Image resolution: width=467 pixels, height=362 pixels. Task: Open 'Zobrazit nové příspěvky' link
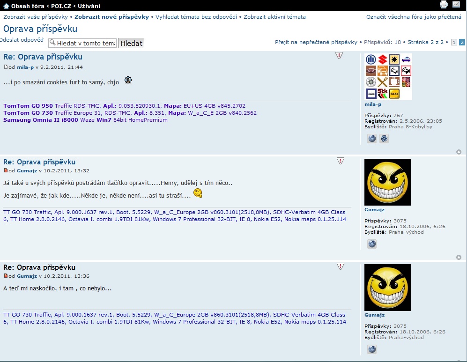pyautogui.click(x=111, y=17)
